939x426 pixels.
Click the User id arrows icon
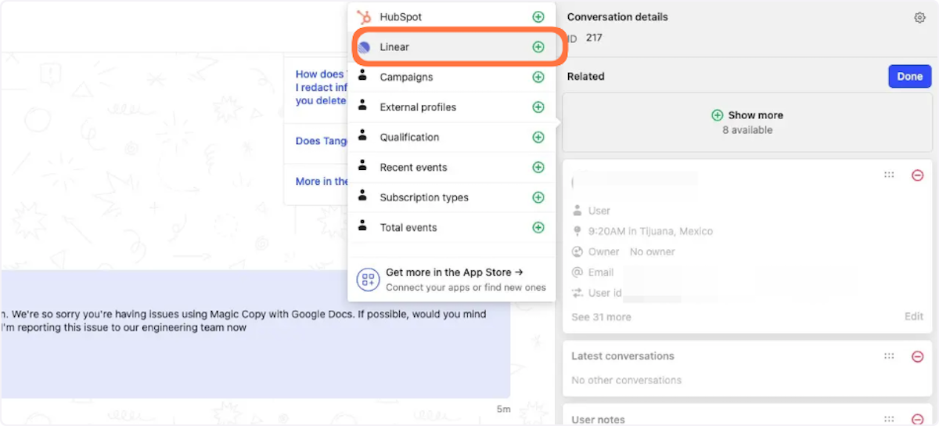(577, 293)
